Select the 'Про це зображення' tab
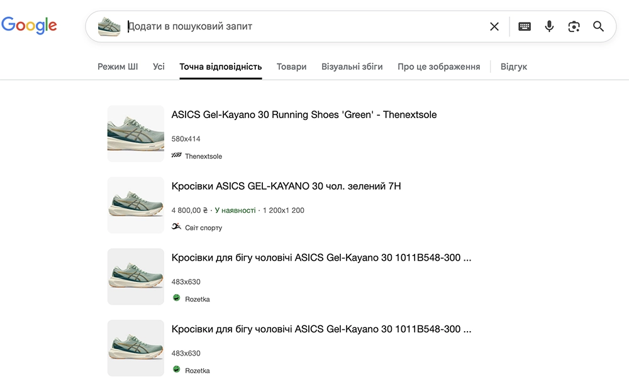Screen dimensions: 629x382 438,67
